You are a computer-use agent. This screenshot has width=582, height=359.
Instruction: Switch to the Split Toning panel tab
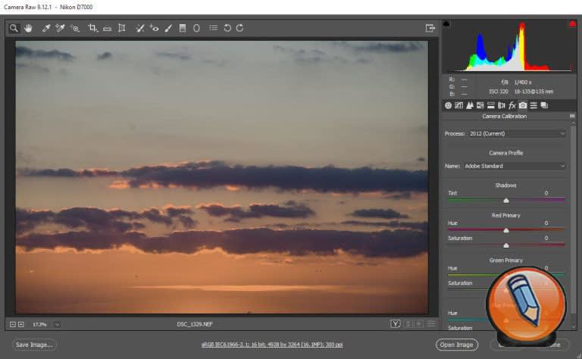click(491, 106)
